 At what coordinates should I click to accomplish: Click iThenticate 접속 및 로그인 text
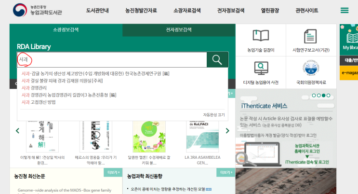(x=307, y=162)
